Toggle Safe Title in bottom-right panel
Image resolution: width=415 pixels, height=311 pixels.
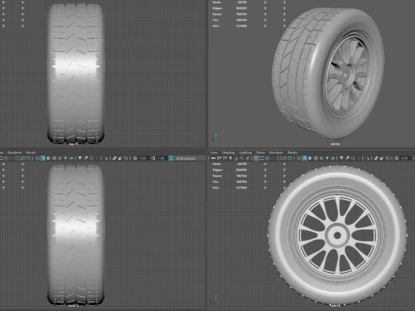(x=290, y=158)
